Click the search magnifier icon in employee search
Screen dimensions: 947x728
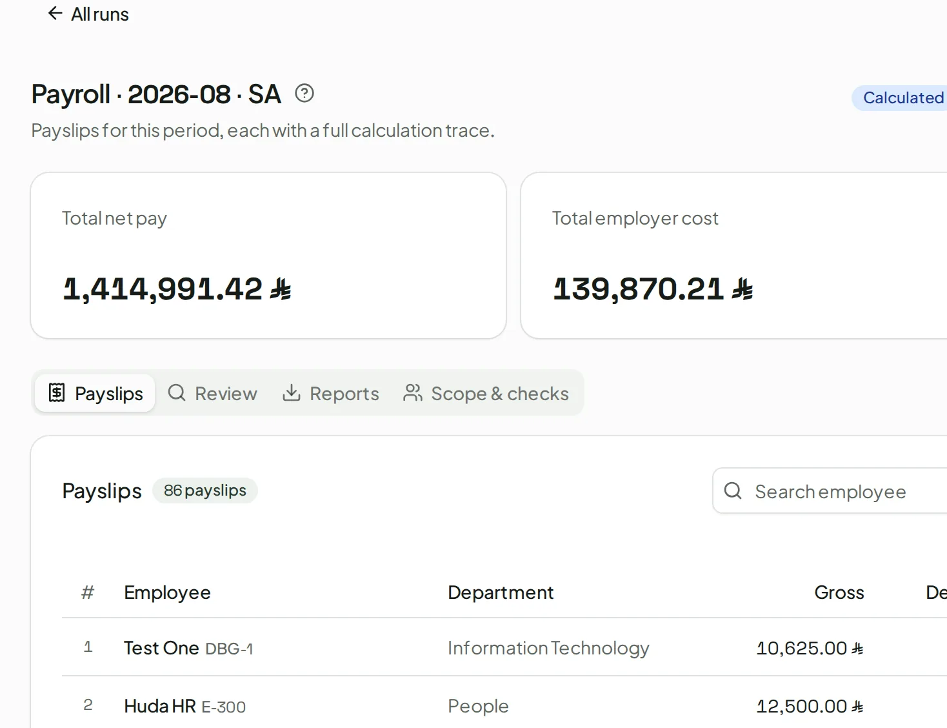click(733, 490)
